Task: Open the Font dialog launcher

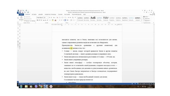Action: click(58, 23)
